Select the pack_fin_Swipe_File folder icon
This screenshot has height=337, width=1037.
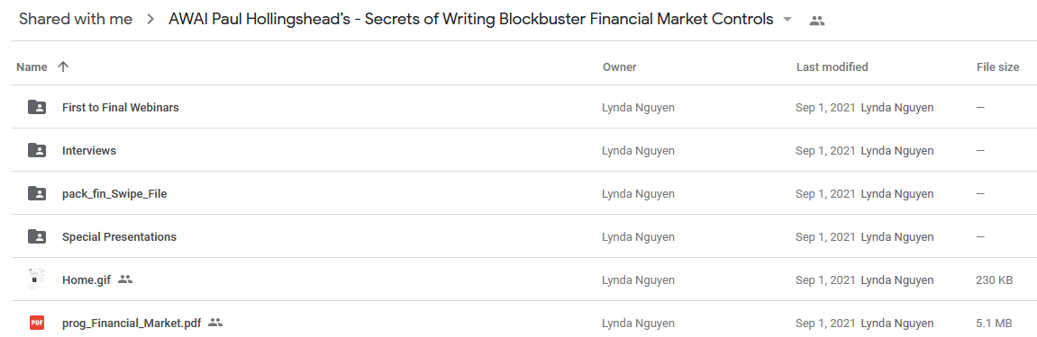point(37,194)
